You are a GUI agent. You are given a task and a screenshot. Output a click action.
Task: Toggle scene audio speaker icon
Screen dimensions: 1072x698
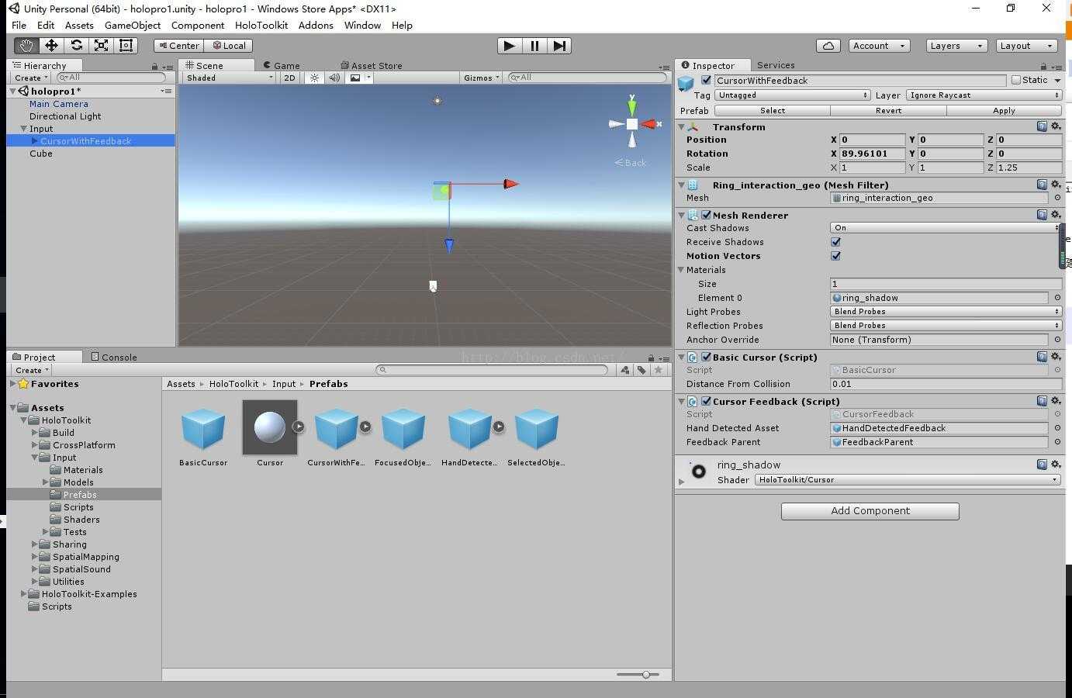pyautogui.click(x=334, y=78)
